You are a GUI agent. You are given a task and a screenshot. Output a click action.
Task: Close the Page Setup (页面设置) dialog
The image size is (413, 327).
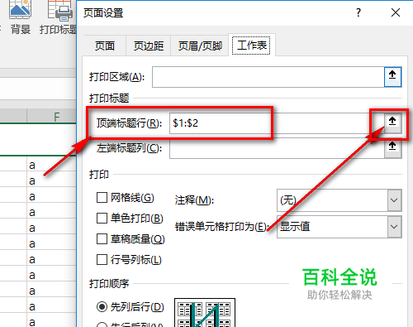[x=396, y=12]
